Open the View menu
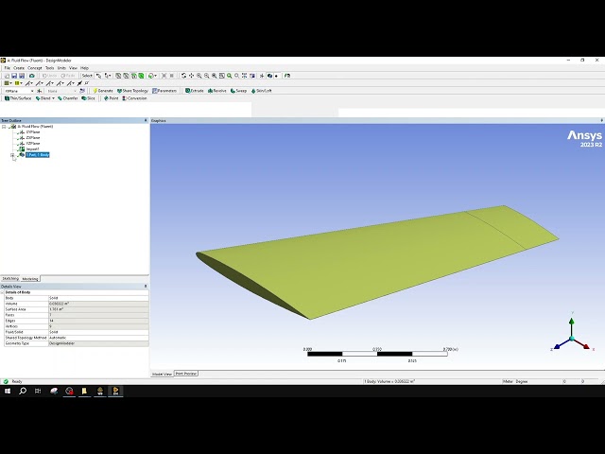This screenshot has width=605, height=454. [73, 68]
